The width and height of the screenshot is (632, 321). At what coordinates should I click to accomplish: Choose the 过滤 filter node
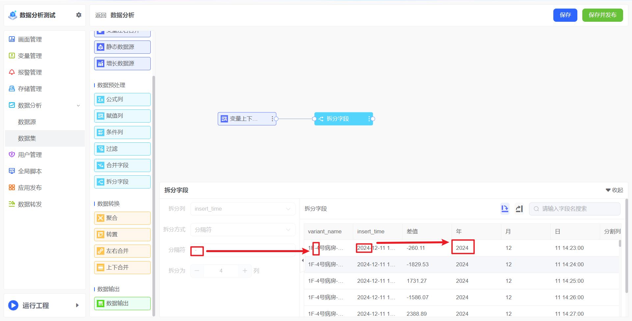point(122,149)
